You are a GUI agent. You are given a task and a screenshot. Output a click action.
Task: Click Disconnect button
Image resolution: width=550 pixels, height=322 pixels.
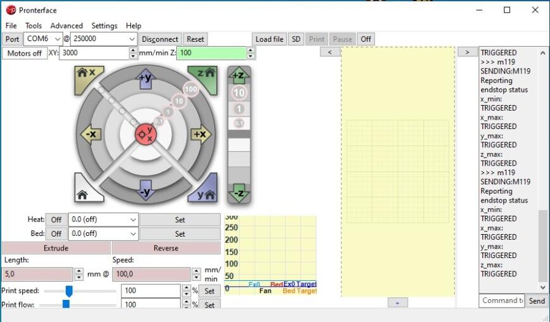pyautogui.click(x=160, y=39)
